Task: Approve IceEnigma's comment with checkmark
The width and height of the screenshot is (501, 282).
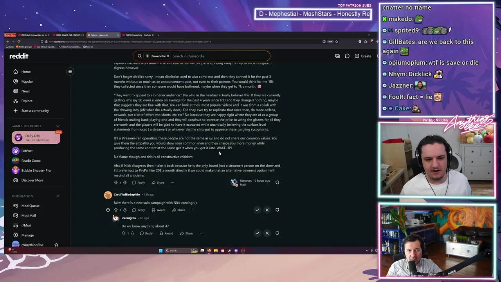Action: click(257, 233)
